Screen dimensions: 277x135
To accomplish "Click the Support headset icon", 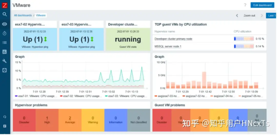I will [x=5, y=117].
